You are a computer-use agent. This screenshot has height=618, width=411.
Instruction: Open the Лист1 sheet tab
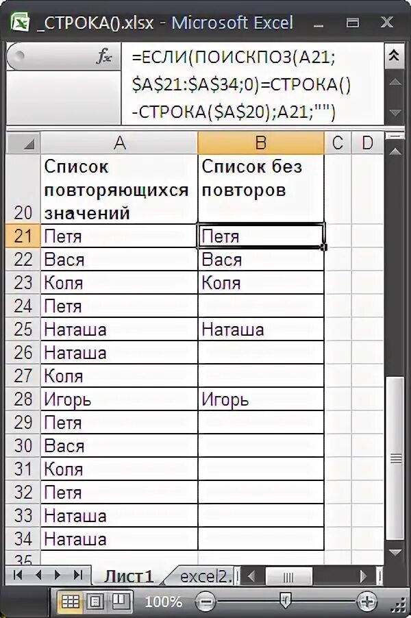click(129, 577)
